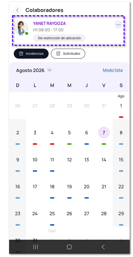Select the highlighted day 7

pos(104,132)
